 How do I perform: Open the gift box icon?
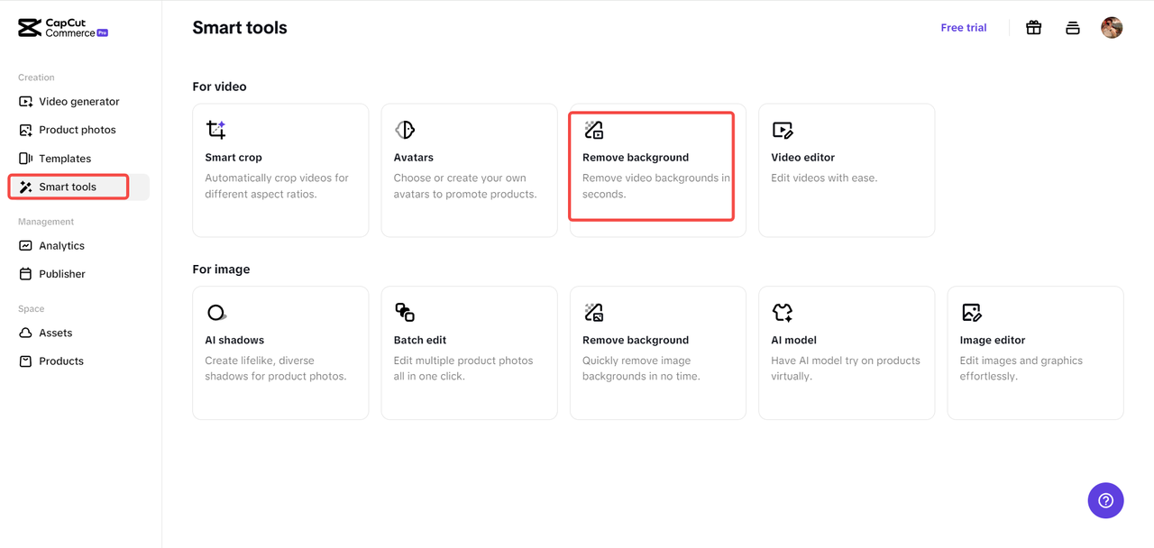pyautogui.click(x=1034, y=28)
